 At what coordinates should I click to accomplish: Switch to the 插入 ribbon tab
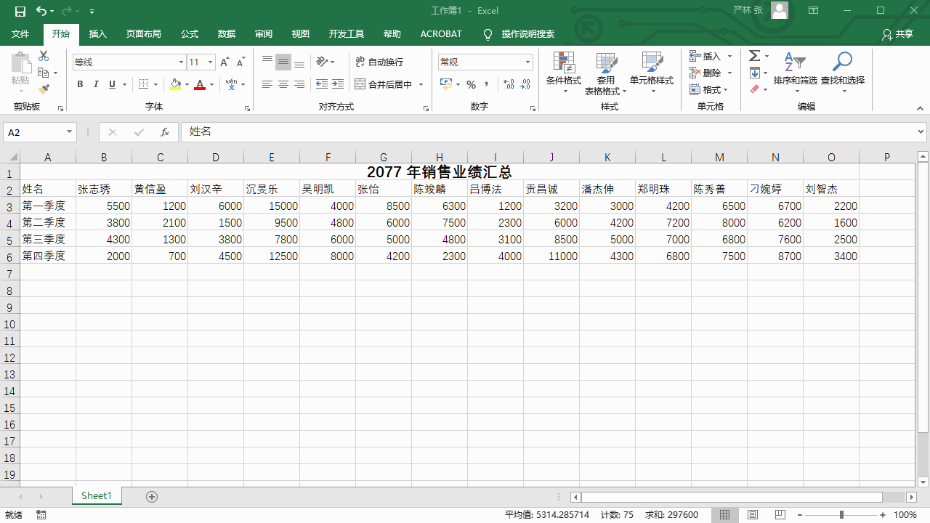point(97,34)
